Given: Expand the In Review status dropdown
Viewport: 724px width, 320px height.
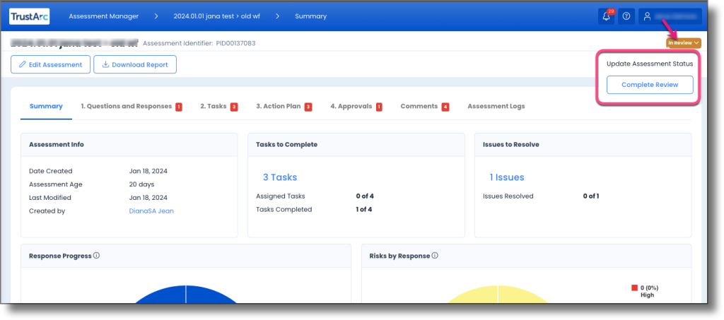Looking at the screenshot, I should [x=684, y=43].
